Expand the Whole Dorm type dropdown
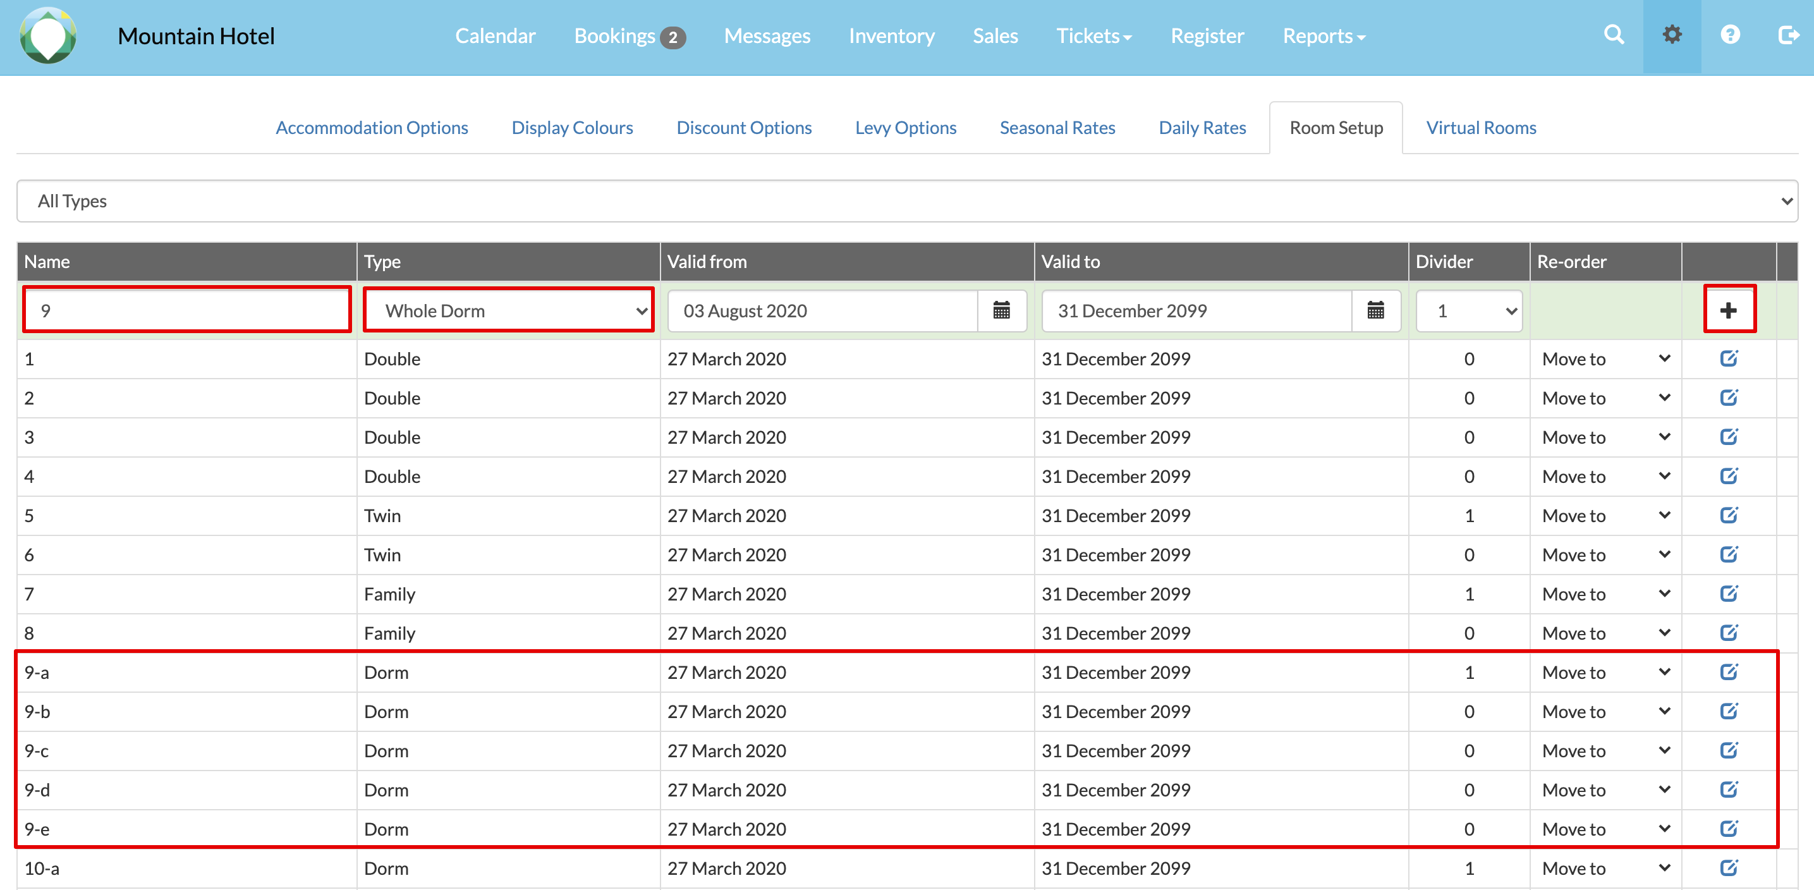Screen dimensions: 1814x890 [x=508, y=310]
